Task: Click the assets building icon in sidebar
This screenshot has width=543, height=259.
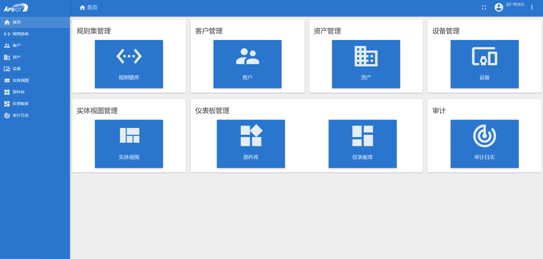Action: 7,57
